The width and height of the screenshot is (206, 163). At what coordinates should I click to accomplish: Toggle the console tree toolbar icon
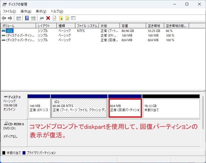tap(19, 18)
